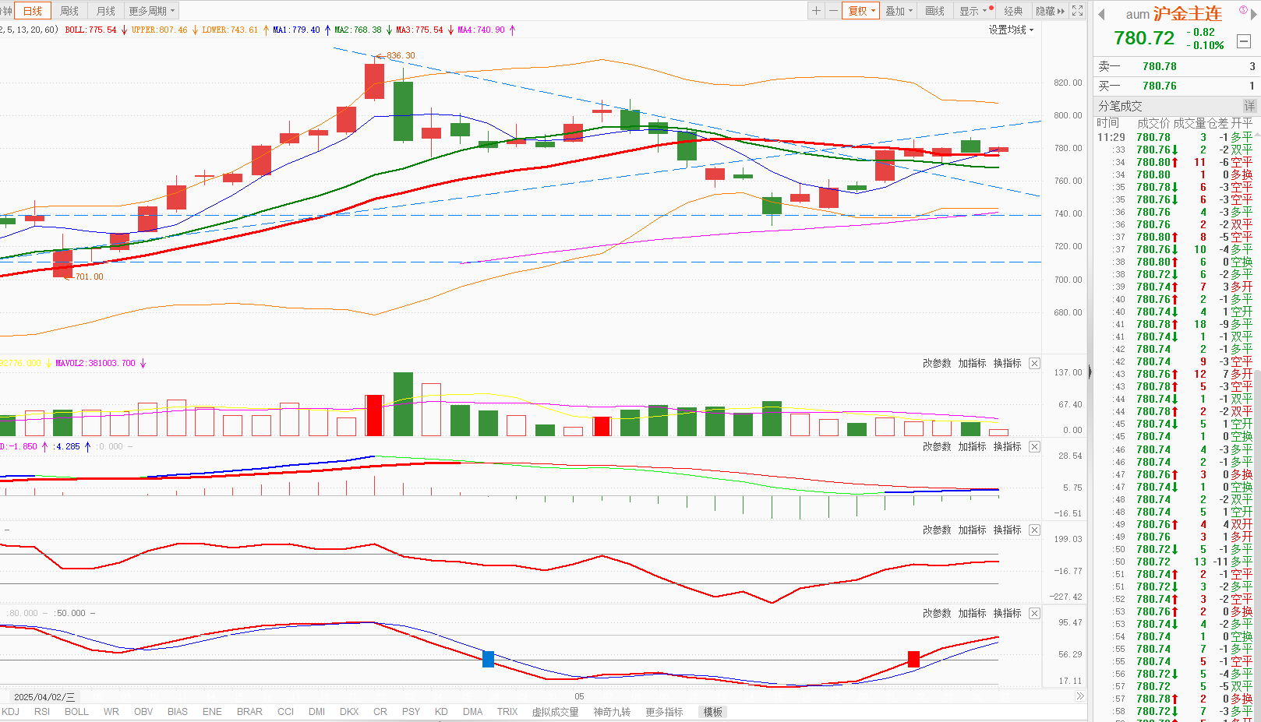Open 复权 adjustment dropdown

861,11
